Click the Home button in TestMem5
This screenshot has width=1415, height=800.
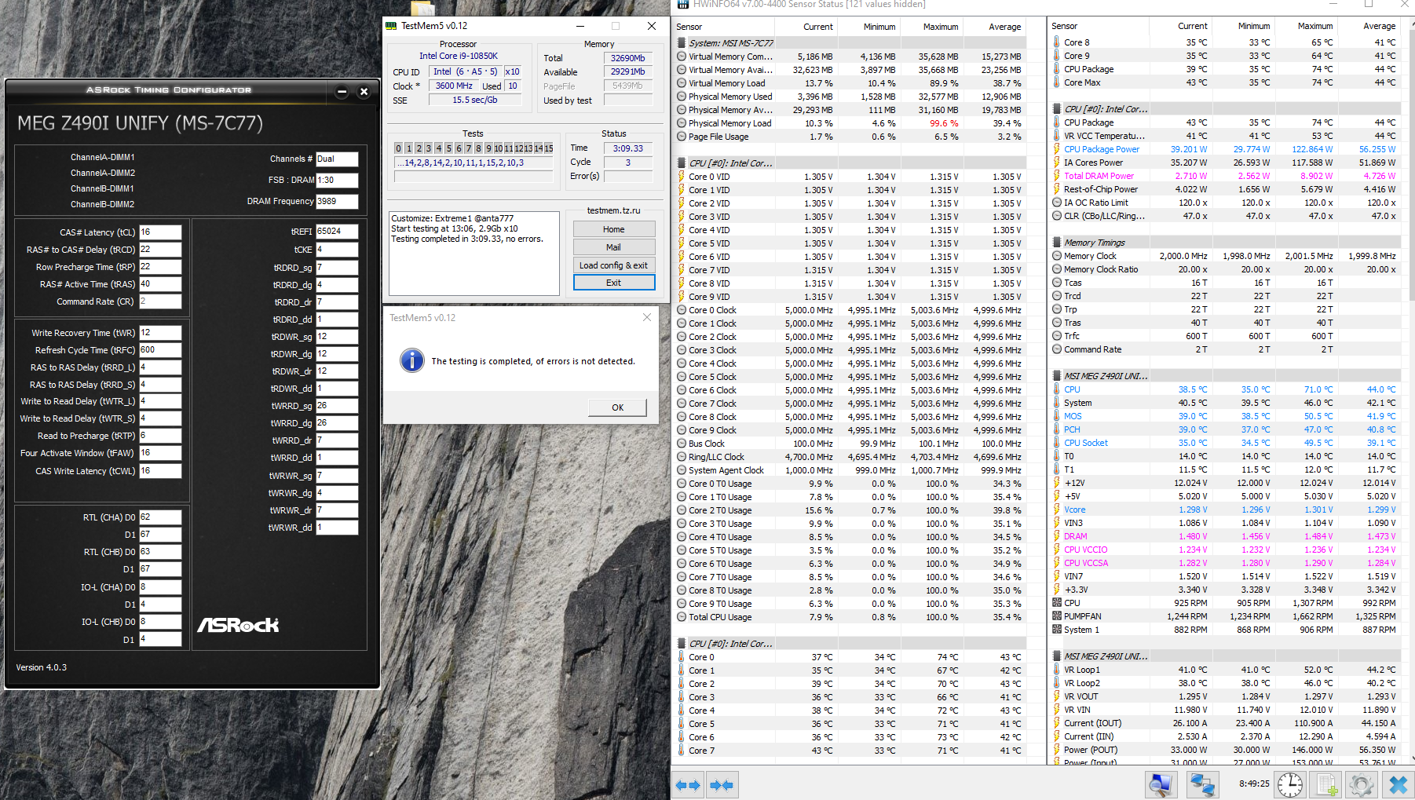click(x=613, y=229)
